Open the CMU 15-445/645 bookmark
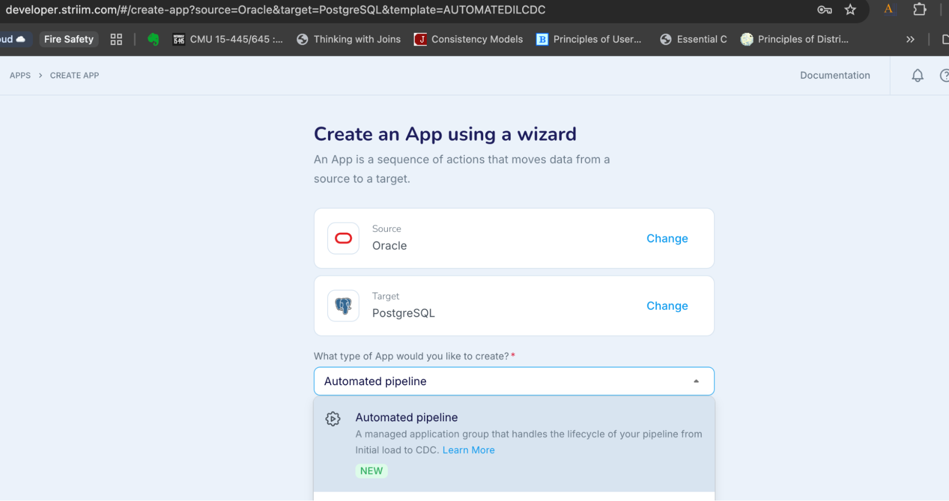Image resolution: width=949 pixels, height=501 pixels. [x=228, y=39]
